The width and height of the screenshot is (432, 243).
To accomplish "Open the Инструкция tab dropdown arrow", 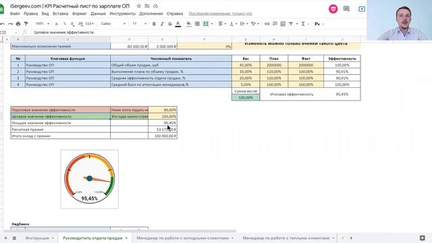I will tap(53, 238).
